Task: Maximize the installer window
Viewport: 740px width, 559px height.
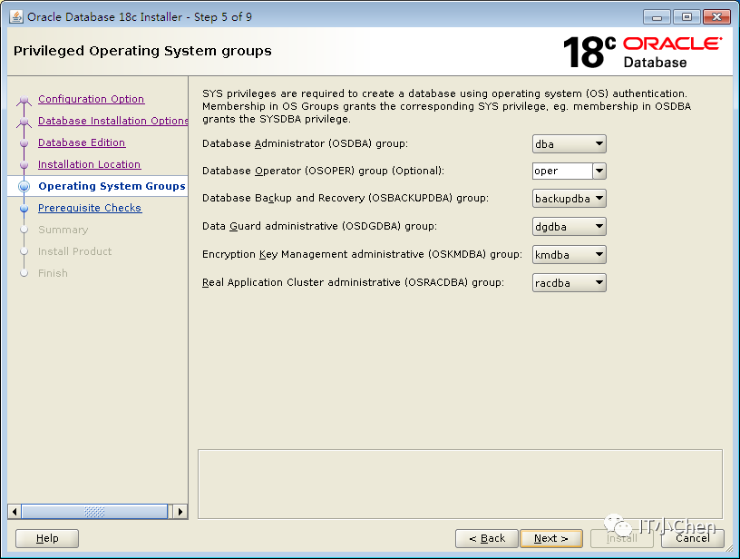Action: pyautogui.click(x=686, y=17)
